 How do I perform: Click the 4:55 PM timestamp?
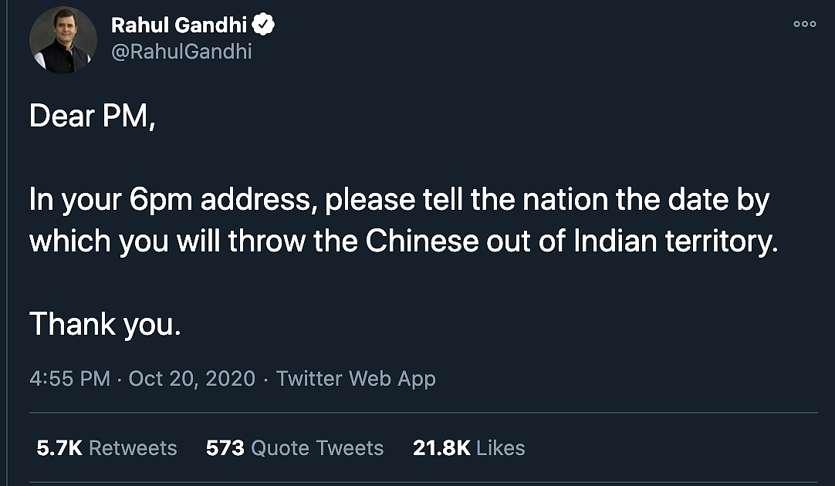click(x=69, y=379)
